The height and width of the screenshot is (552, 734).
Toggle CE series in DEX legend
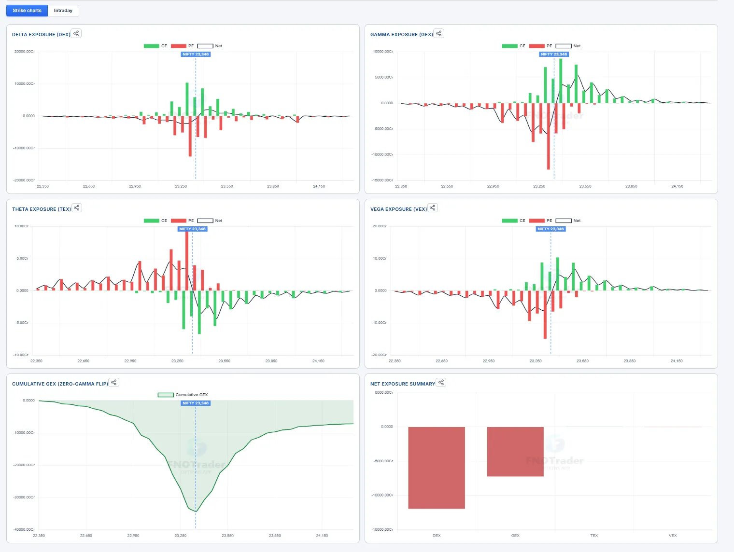click(155, 46)
